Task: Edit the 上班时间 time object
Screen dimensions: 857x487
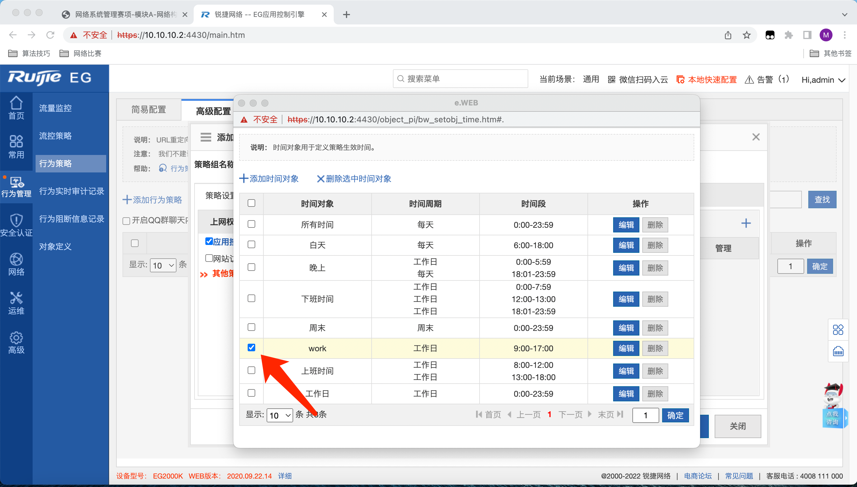Action: click(x=626, y=371)
